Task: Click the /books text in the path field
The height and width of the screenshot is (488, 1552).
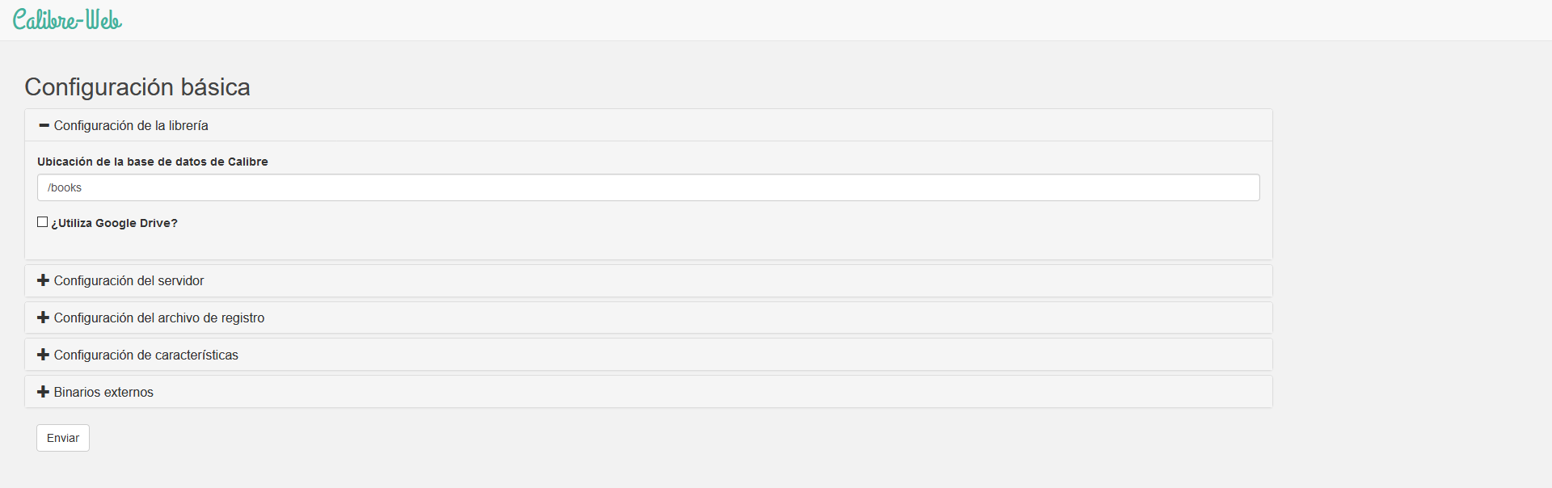Action: coord(65,187)
